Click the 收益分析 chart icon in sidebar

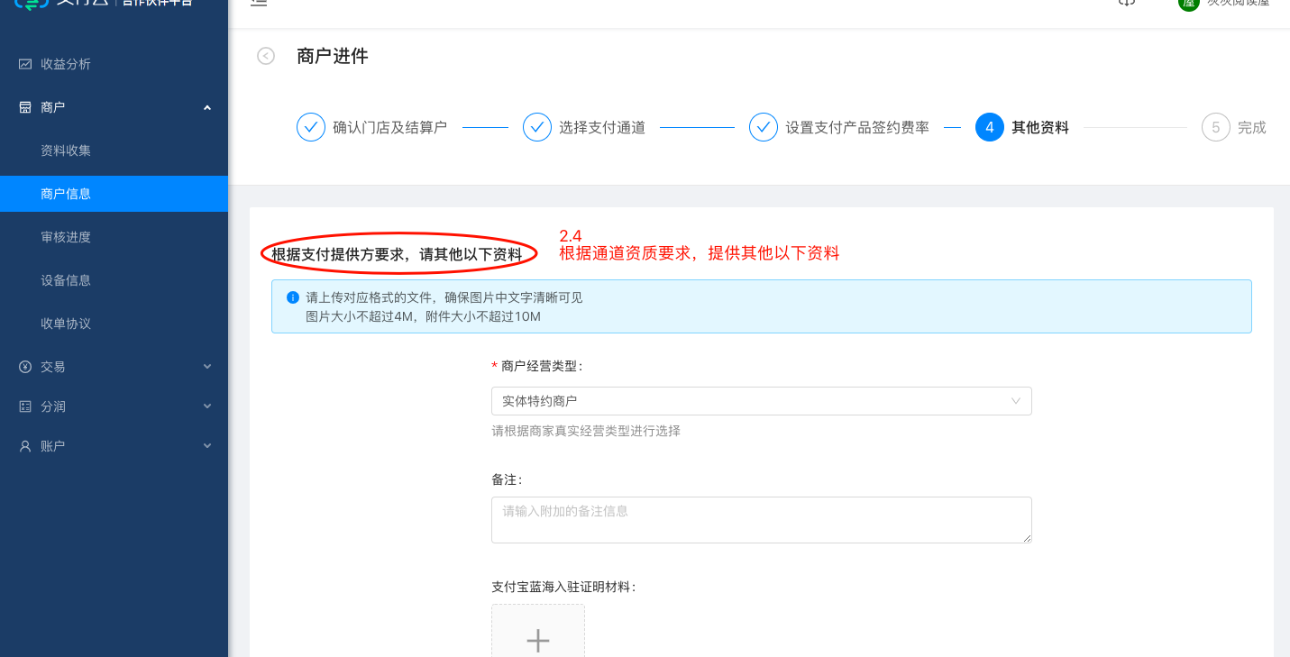25,64
